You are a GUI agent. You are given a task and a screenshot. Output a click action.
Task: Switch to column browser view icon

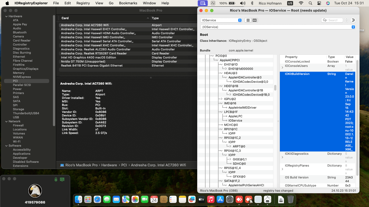coord(254,20)
